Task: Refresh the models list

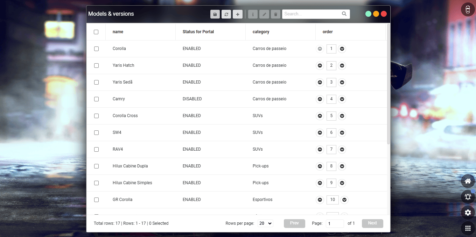Action: coord(226,14)
